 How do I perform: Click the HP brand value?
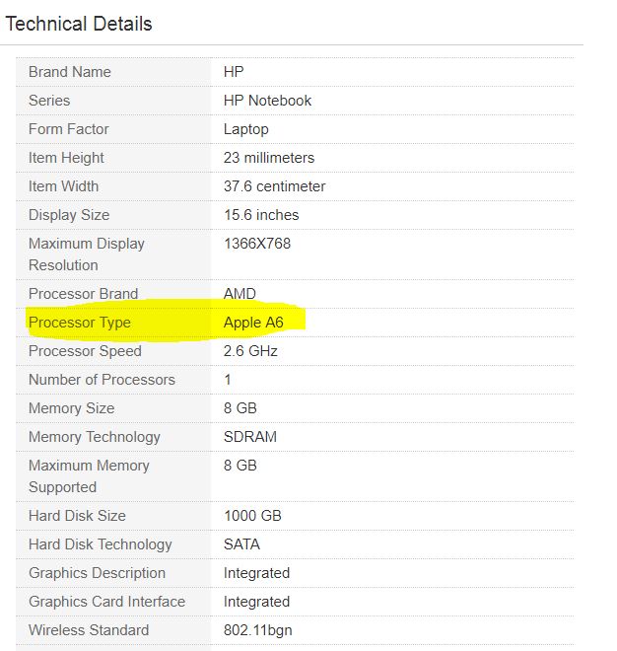234,72
